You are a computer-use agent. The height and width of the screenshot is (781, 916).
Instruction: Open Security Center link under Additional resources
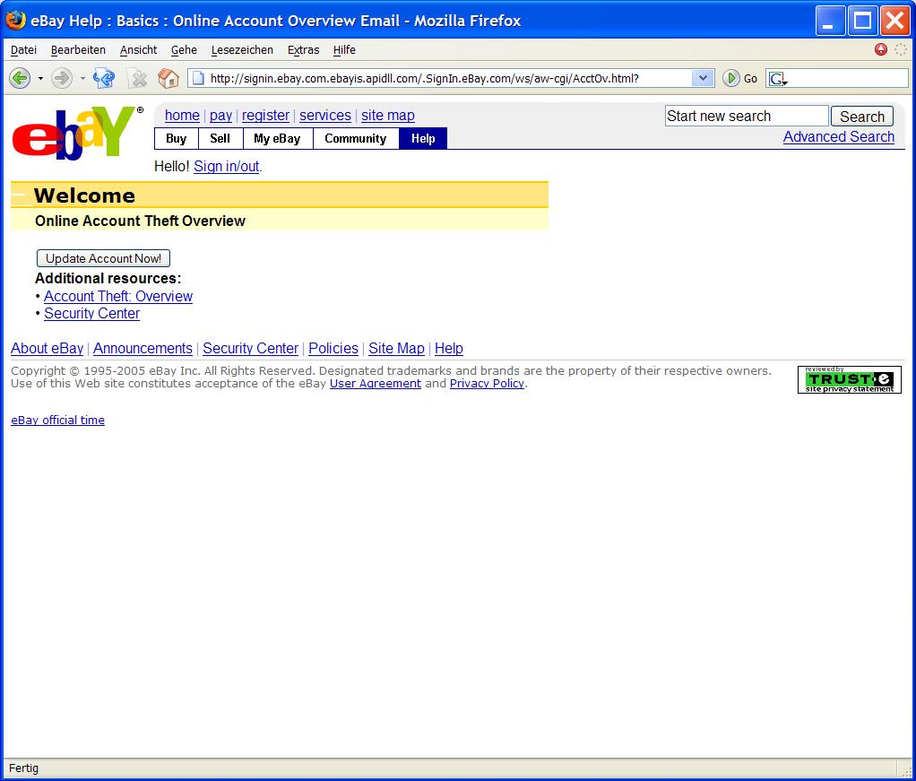pyautogui.click(x=91, y=313)
